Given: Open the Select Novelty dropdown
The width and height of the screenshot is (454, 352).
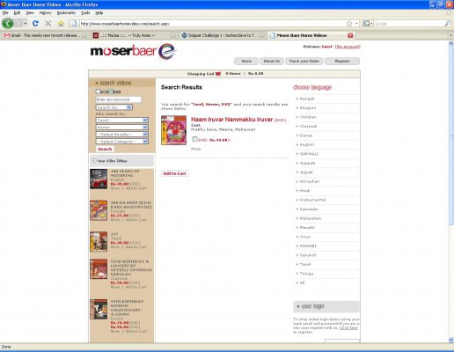Looking at the screenshot, I should point(122,134).
